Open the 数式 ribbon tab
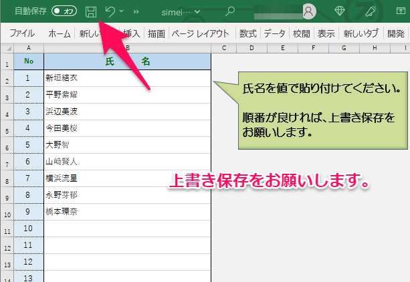The height and width of the screenshot is (282, 410). click(x=247, y=33)
